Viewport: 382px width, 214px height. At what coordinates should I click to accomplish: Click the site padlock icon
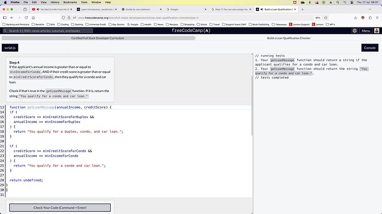(69, 18)
